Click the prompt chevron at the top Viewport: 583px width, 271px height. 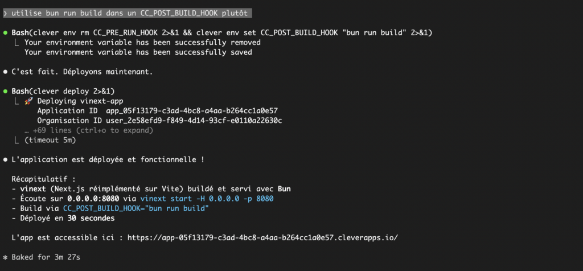pos(6,13)
